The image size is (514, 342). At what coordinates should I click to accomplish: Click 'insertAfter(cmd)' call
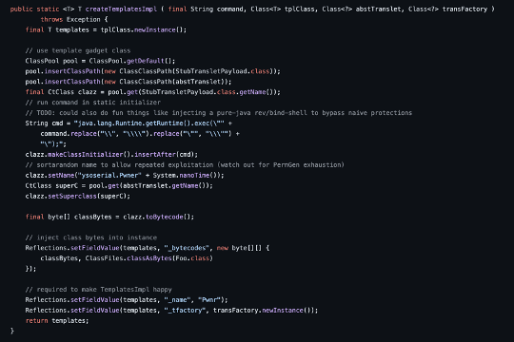(x=165, y=155)
